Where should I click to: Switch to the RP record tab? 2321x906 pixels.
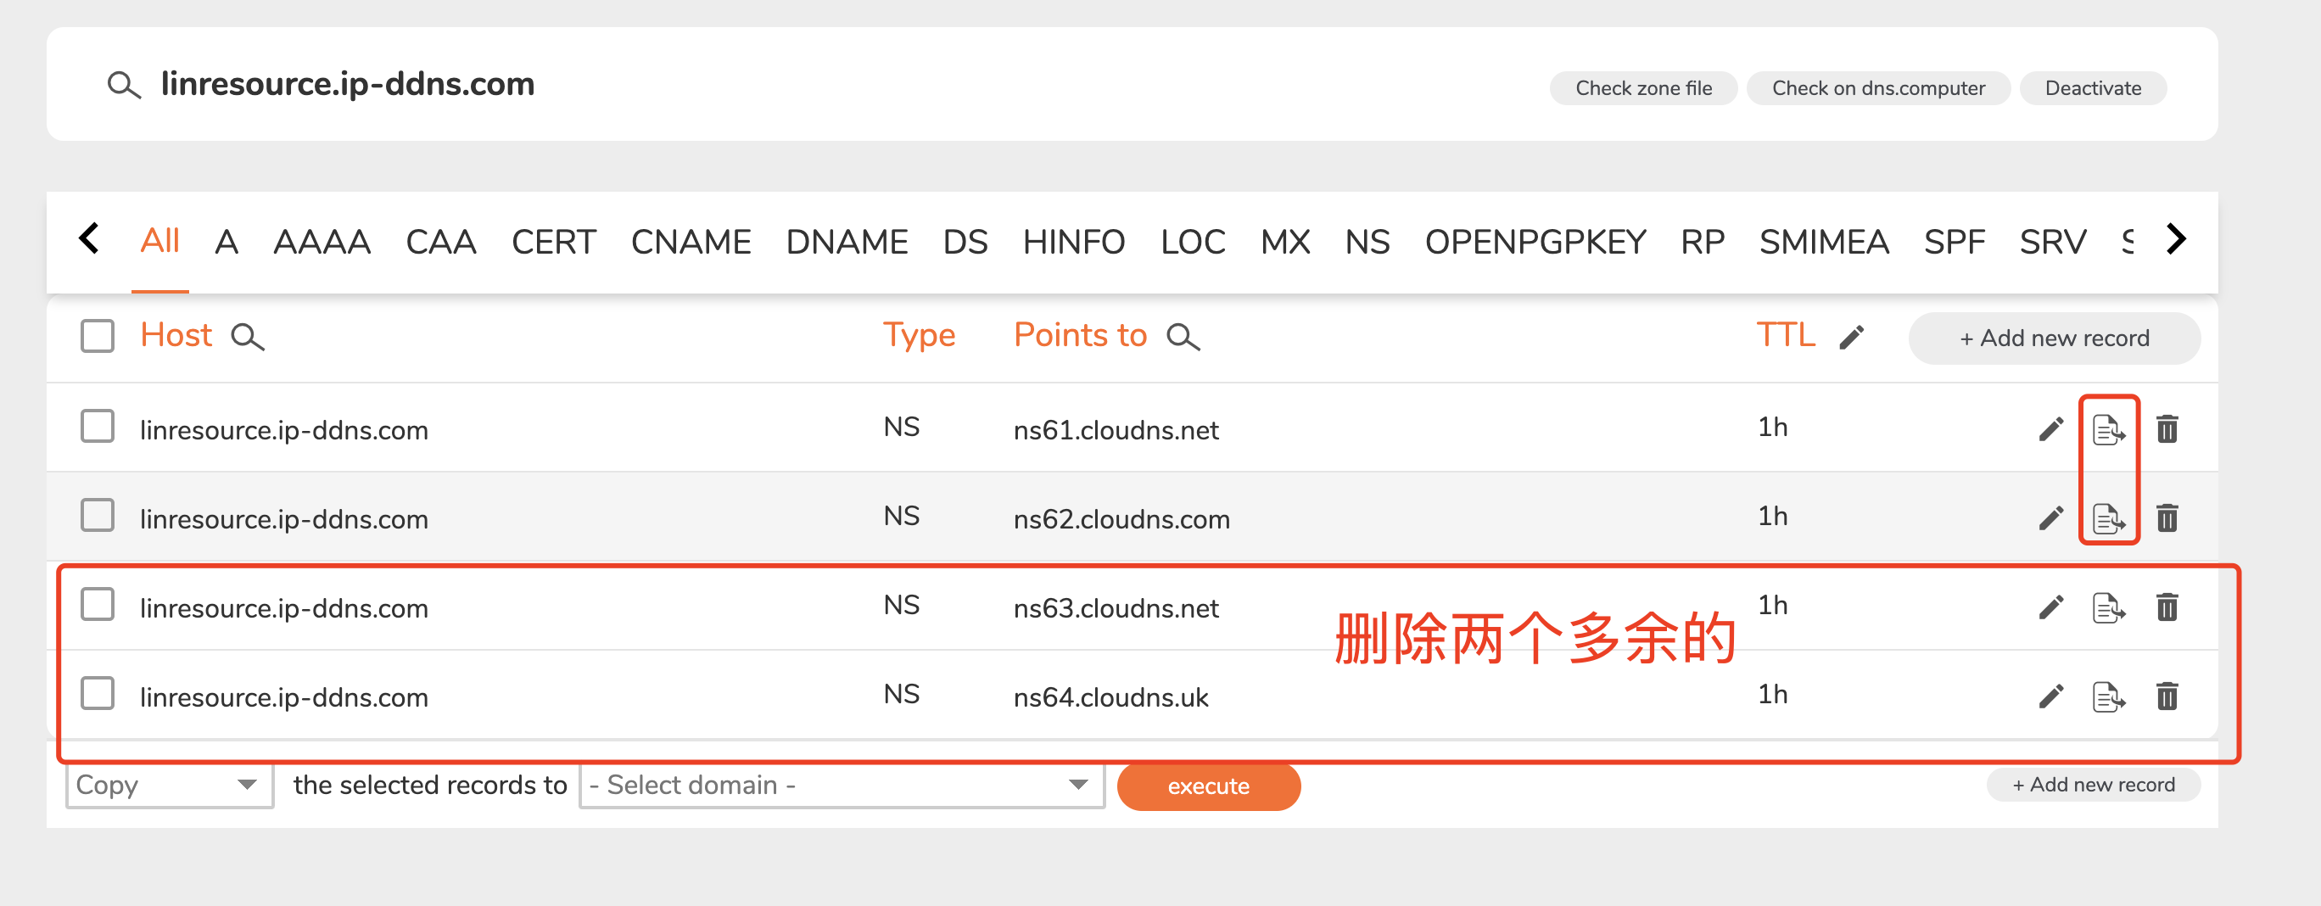[x=1702, y=242]
